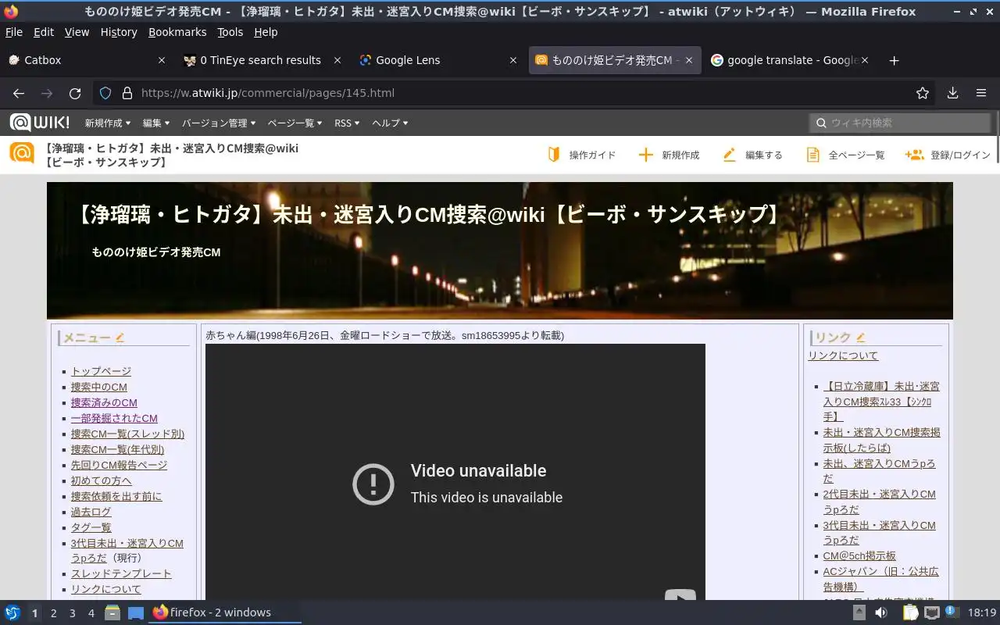Click the blue show desktop taskbar icon
The height and width of the screenshot is (625, 1000).
136,612
